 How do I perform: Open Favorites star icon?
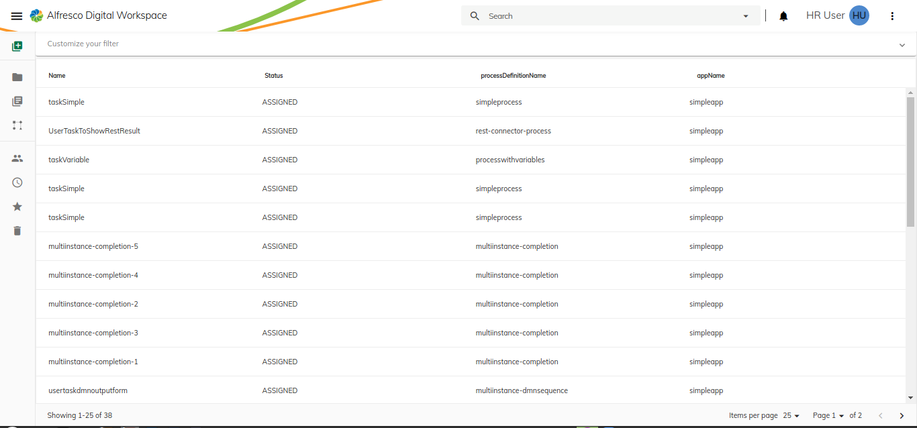[17, 207]
